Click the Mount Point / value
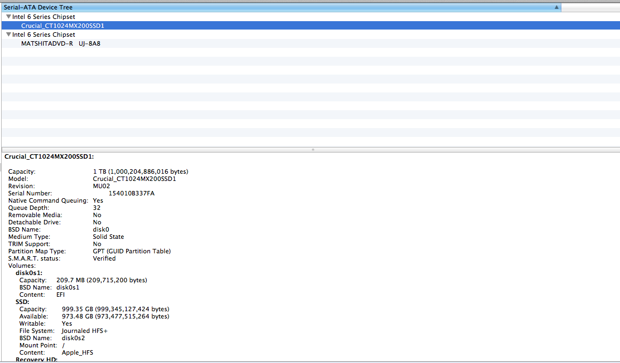620x363 pixels. 63,345
